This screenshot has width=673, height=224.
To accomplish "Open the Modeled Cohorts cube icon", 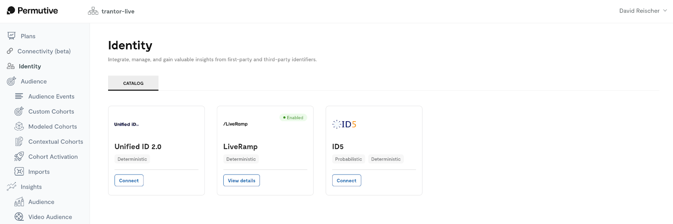I will 19,126.
